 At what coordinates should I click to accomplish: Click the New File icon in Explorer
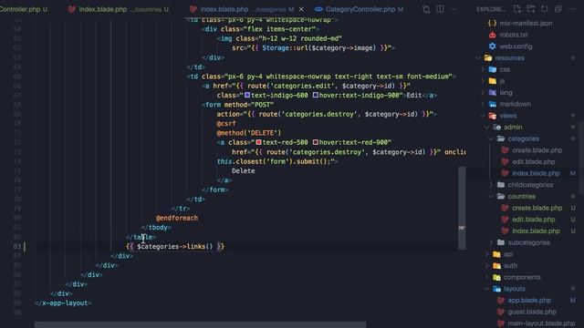coord(517,9)
